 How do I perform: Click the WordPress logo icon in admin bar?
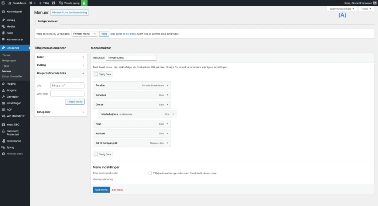pyautogui.click(x=3, y=3)
